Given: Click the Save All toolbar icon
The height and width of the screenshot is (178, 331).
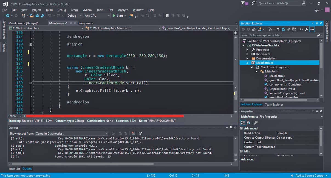Looking at the screenshot, I should [42, 16].
